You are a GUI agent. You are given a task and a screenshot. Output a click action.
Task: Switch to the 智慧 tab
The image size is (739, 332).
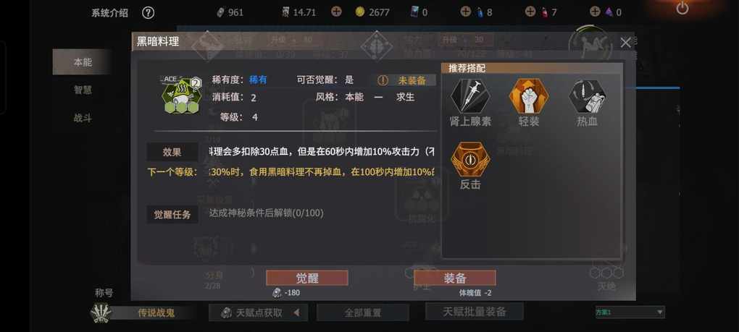tap(83, 90)
